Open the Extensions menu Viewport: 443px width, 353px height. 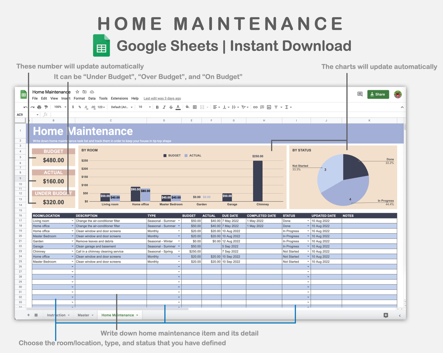coord(119,98)
